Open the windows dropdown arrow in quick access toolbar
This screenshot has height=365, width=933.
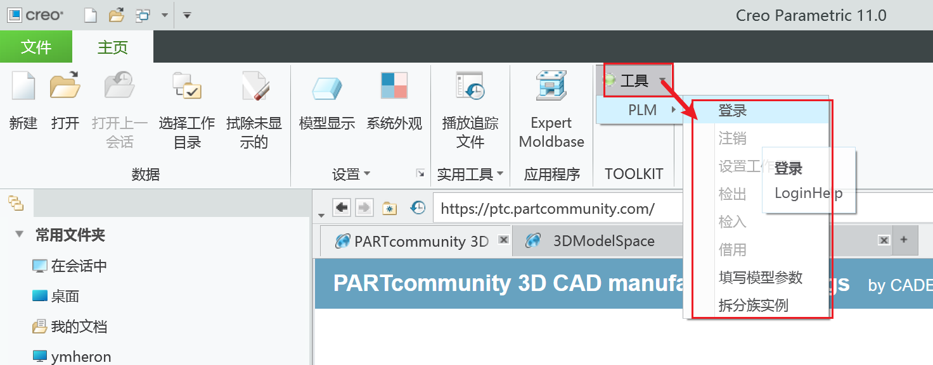click(164, 15)
